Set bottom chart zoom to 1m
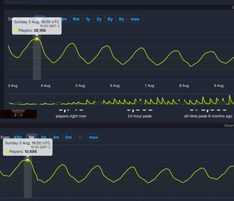This screenshot has height=201, width=234. 44,137
